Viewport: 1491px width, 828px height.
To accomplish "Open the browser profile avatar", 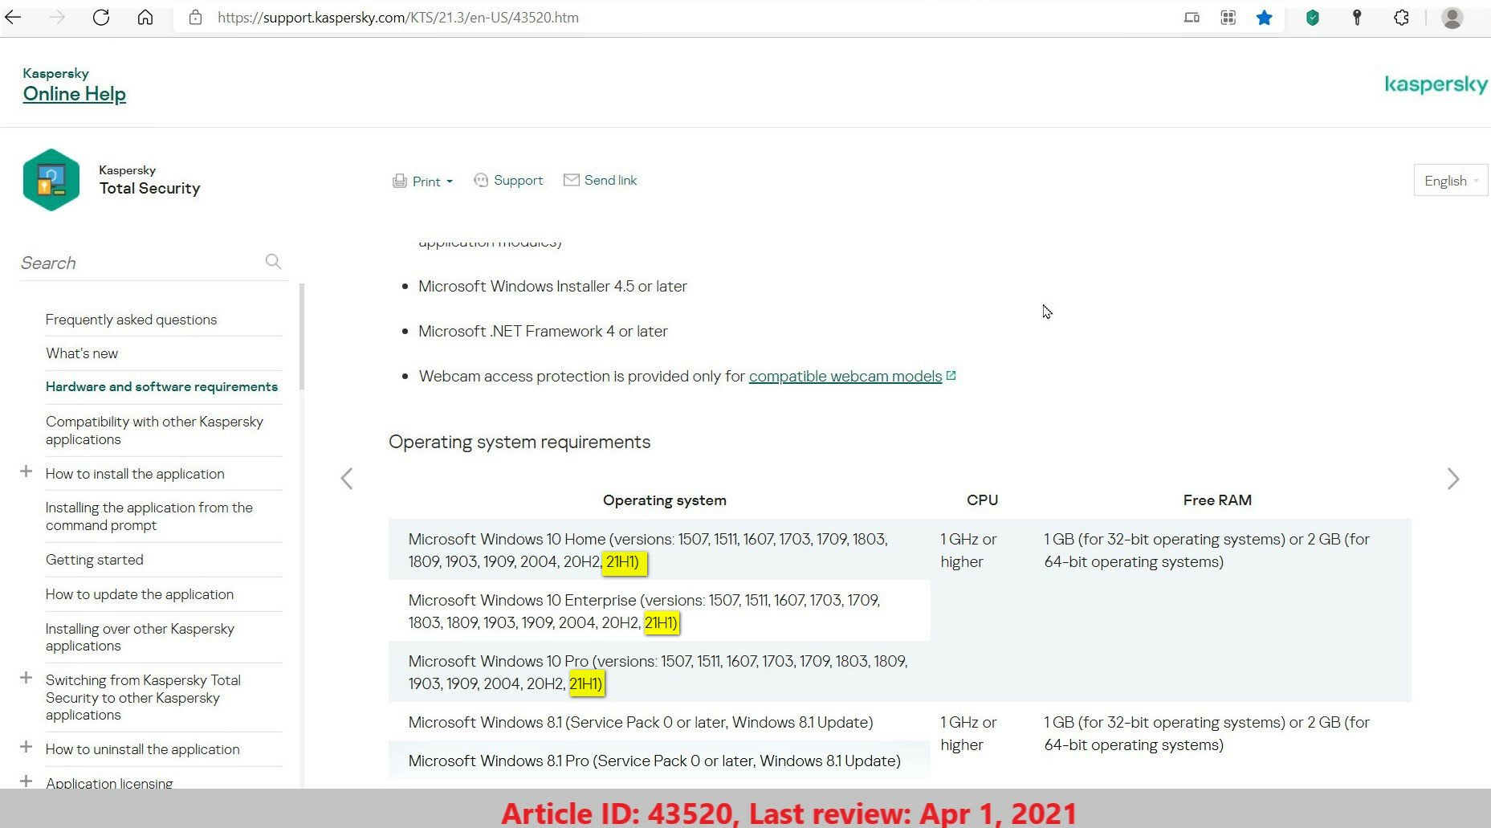I will tap(1452, 18).
